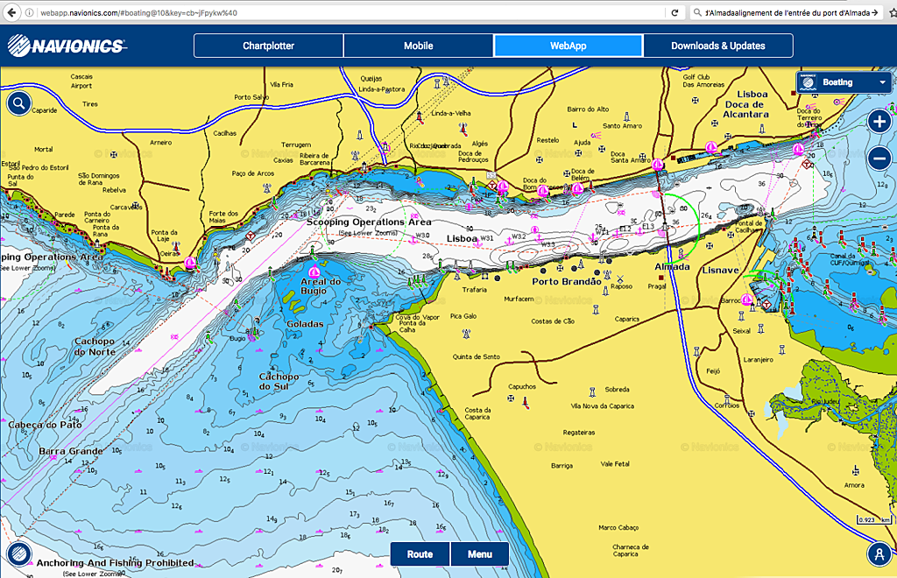Click the pink marina marker near Areal do Bugio
Screen dimensions: 897x578
coord(314,271)
